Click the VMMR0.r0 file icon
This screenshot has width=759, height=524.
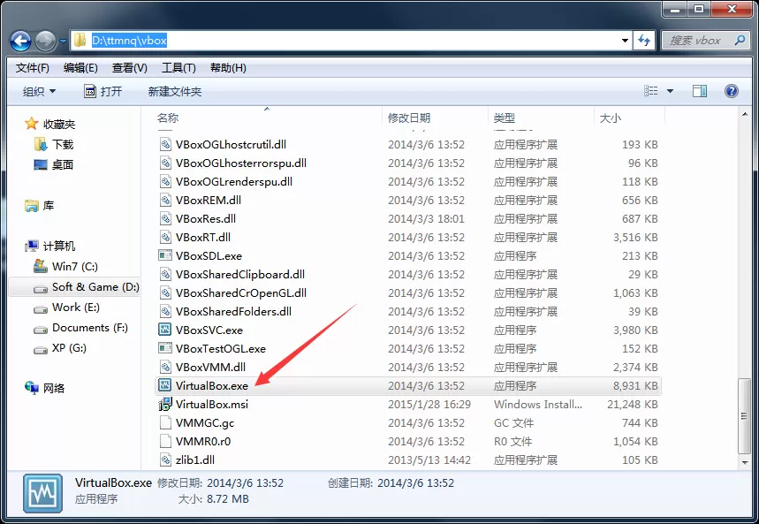pyautogui.click(x=165, y=441)
